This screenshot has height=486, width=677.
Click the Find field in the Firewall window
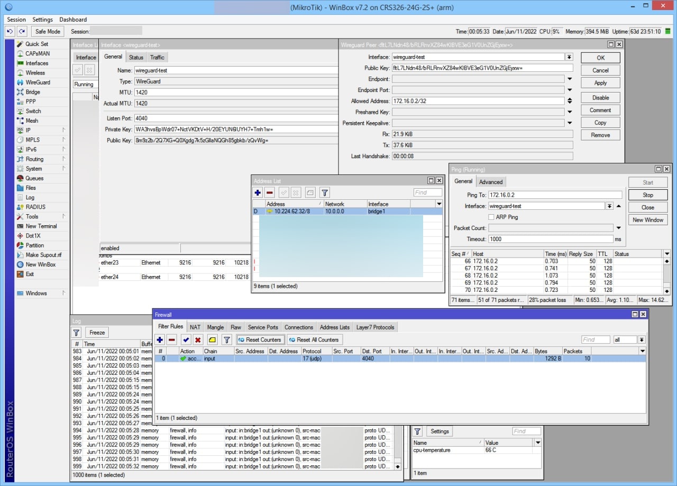(x=596, y=340)
